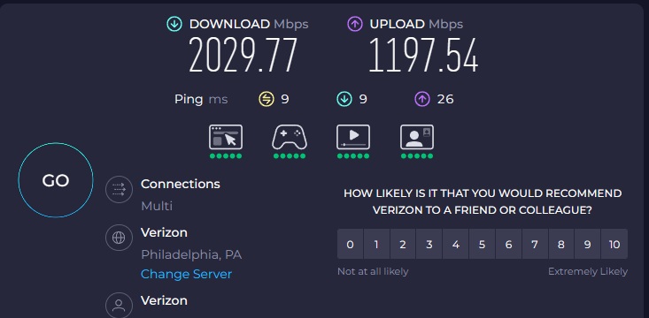This screenshot has width=649, height=318.
Task: Click the purple upload ping icon
Action: [x=422, y=99]
